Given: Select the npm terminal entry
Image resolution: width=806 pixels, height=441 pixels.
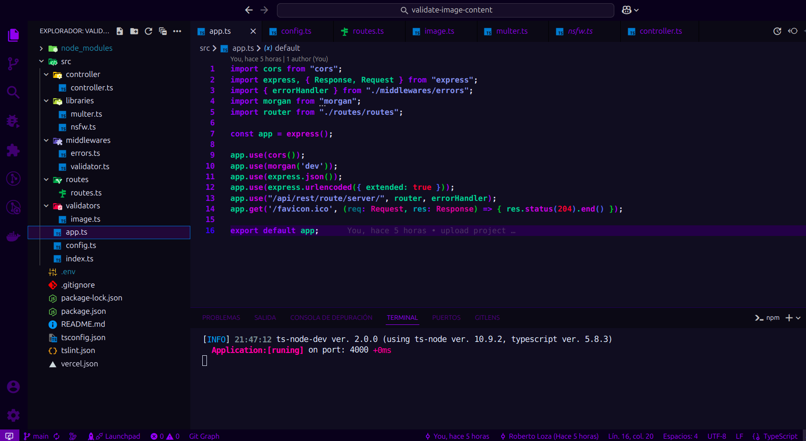Looking at the screenshot, I should [767, 318].
